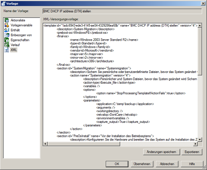Click the Aktionsliste icon in sidebar
This screenshot has width=207, height=170.
(x=7, y=20)
